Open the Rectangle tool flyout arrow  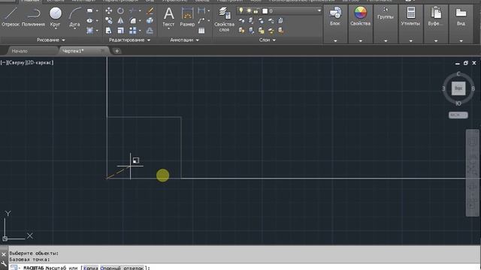click(x=97, y=11)
